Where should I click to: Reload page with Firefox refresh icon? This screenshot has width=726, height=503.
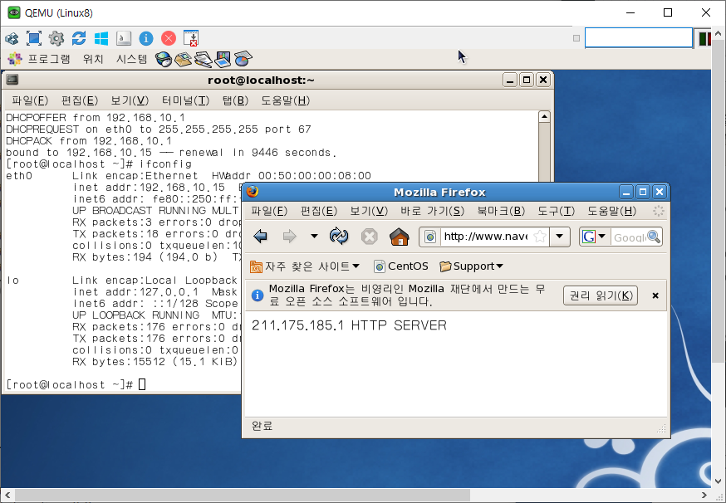(339, 237)
